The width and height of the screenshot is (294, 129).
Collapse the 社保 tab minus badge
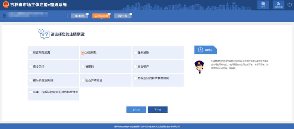[131, 14]
